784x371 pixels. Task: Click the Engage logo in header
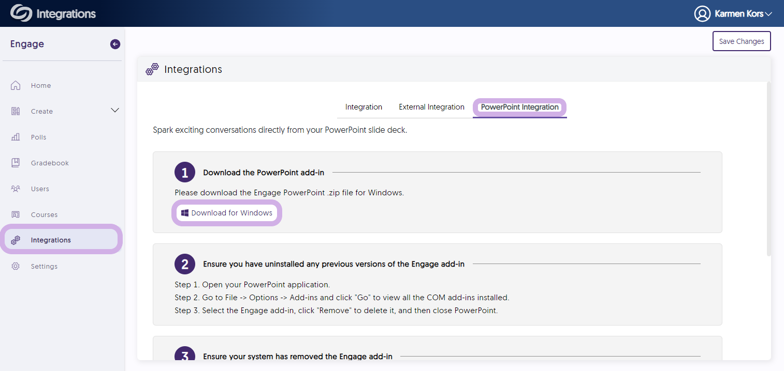point(21,13)
